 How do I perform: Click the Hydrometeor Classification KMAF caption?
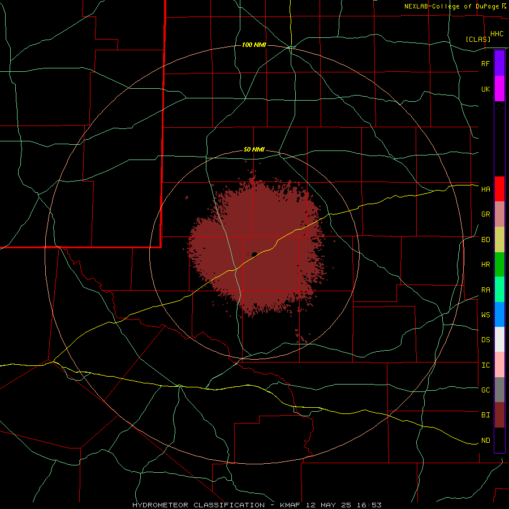(x=257, y=505)
